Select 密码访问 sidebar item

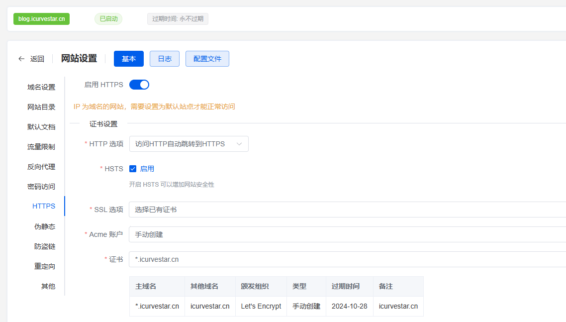click(41, 187)
